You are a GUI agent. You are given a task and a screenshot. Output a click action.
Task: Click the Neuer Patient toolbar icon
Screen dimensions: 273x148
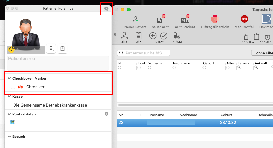[136, 19]
